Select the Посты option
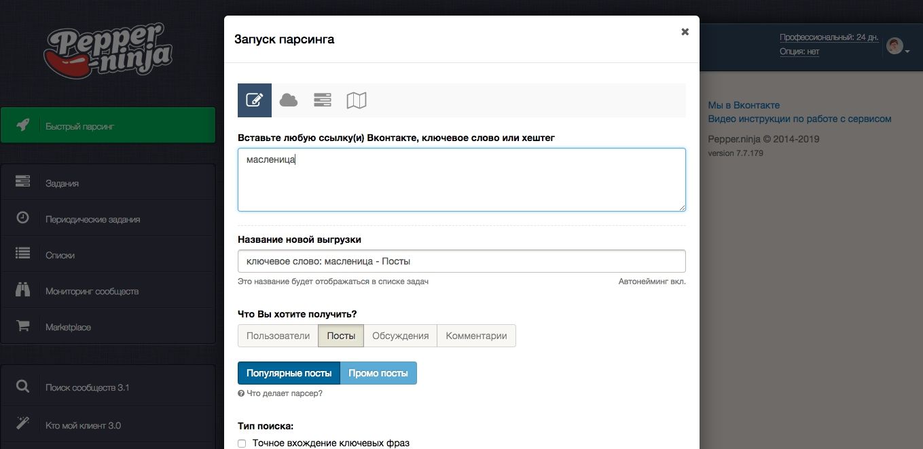 tap(341, 336)
